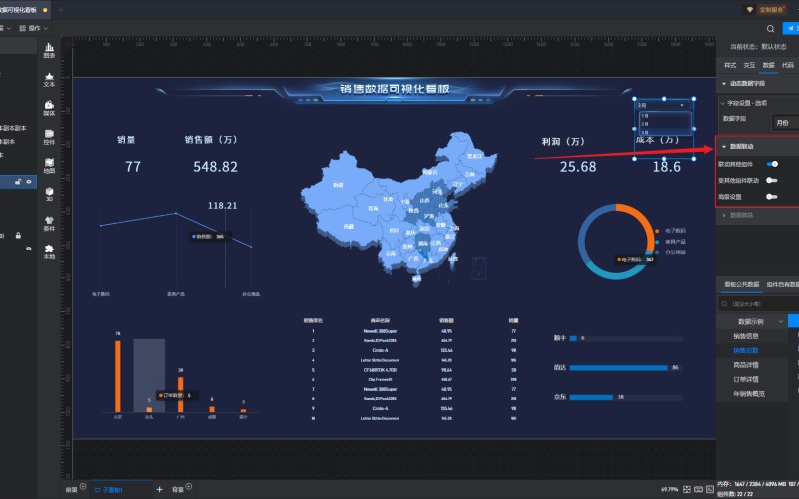Open the puzzle-piece local components icon
Image resolution: width=799 pixels, height=499 pixels.
pos(49,251)
